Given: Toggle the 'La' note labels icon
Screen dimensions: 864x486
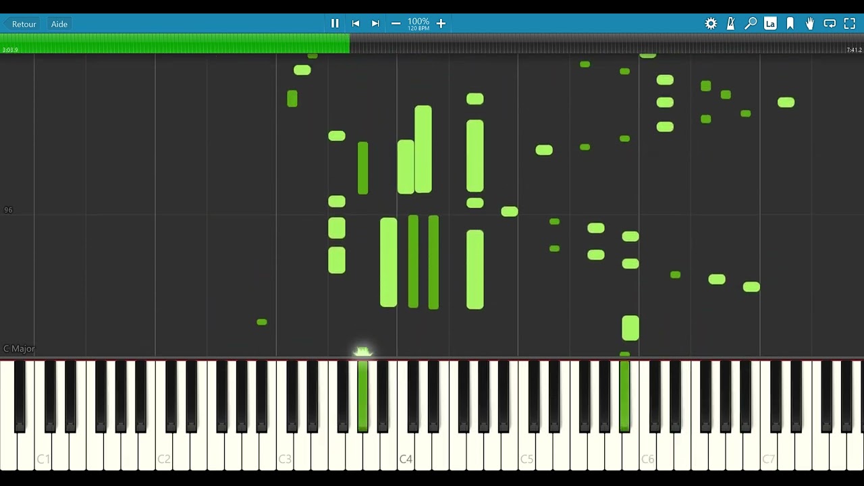Looking at the screenshot, I should tap(770, 24).
